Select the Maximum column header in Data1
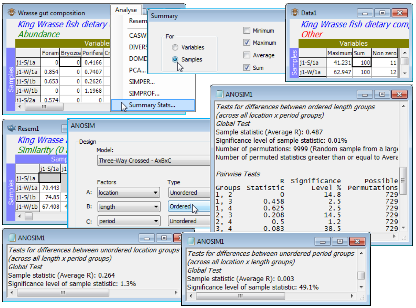416x308 pixels. [339, 53]
